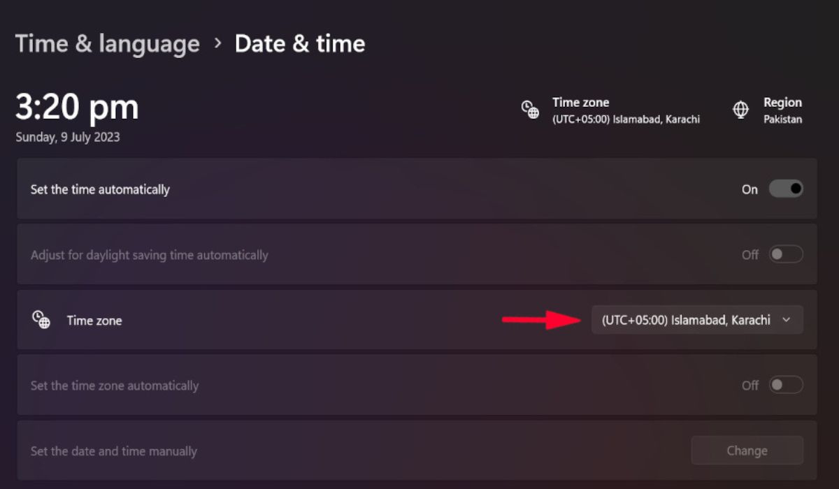Screen dimensions: 839x489
Task: Click the Change button for manual date setting
Action: (747, 450)
